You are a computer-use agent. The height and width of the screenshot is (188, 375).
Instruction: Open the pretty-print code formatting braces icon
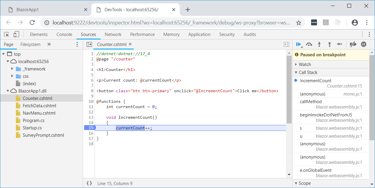89,183
